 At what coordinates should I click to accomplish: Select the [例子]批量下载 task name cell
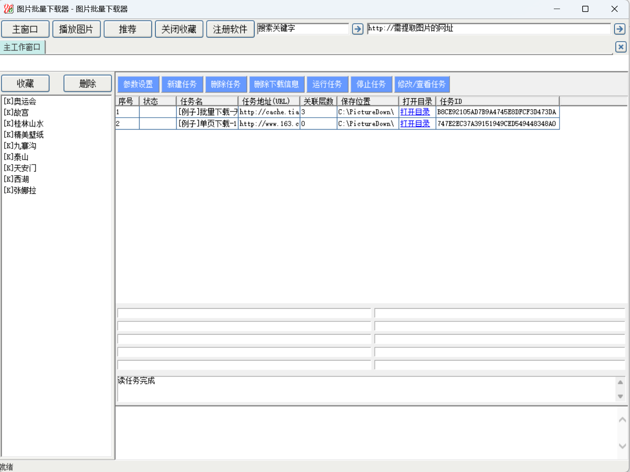pyautogui.click(x=208, y=112)
